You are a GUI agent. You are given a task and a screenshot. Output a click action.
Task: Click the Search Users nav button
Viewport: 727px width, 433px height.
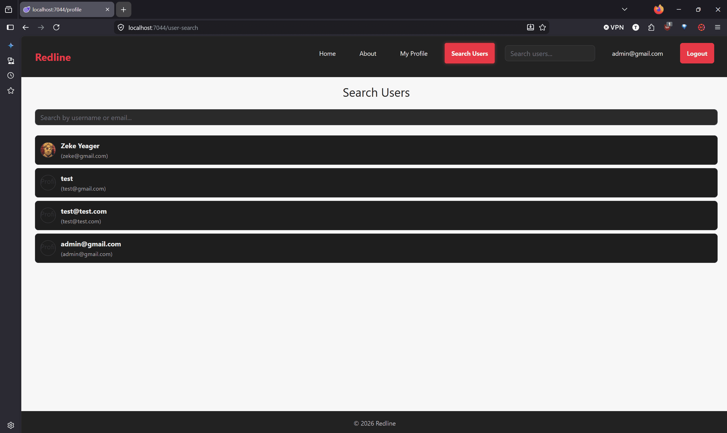click(469, 53)
